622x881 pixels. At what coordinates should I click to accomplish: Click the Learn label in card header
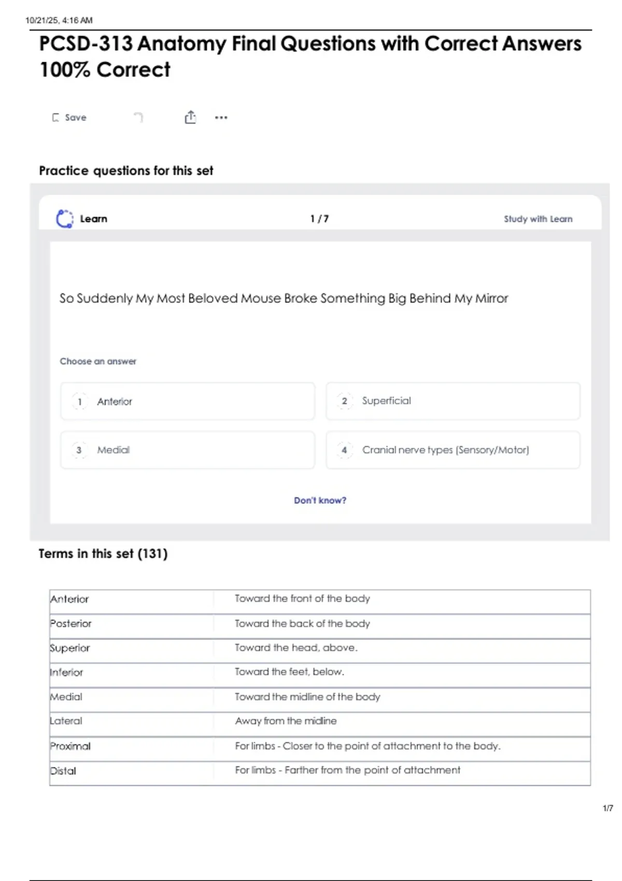(x=94, y=219)
